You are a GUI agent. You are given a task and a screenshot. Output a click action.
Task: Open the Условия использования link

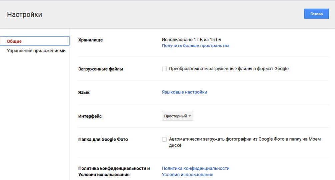(187, 175)
